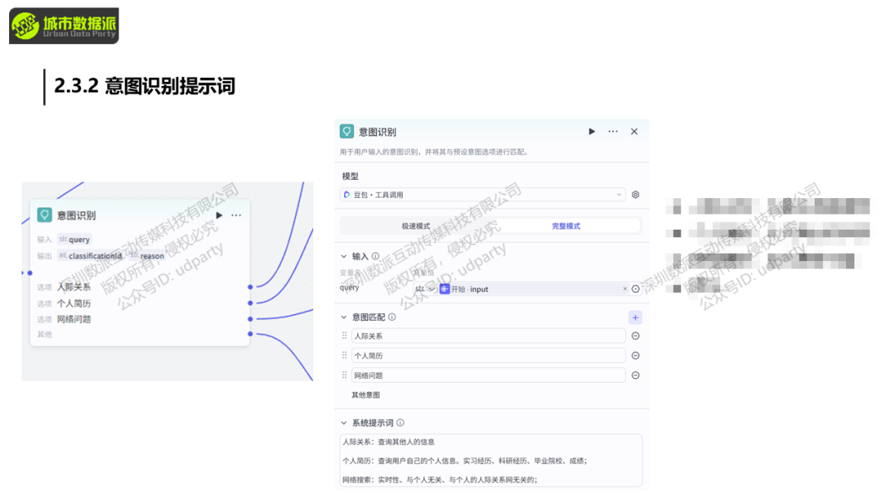This screenshot has width=895, height=504.
Task: Open the 豆包·工具调用 model dropdown
Action: [x=483, y=195]
